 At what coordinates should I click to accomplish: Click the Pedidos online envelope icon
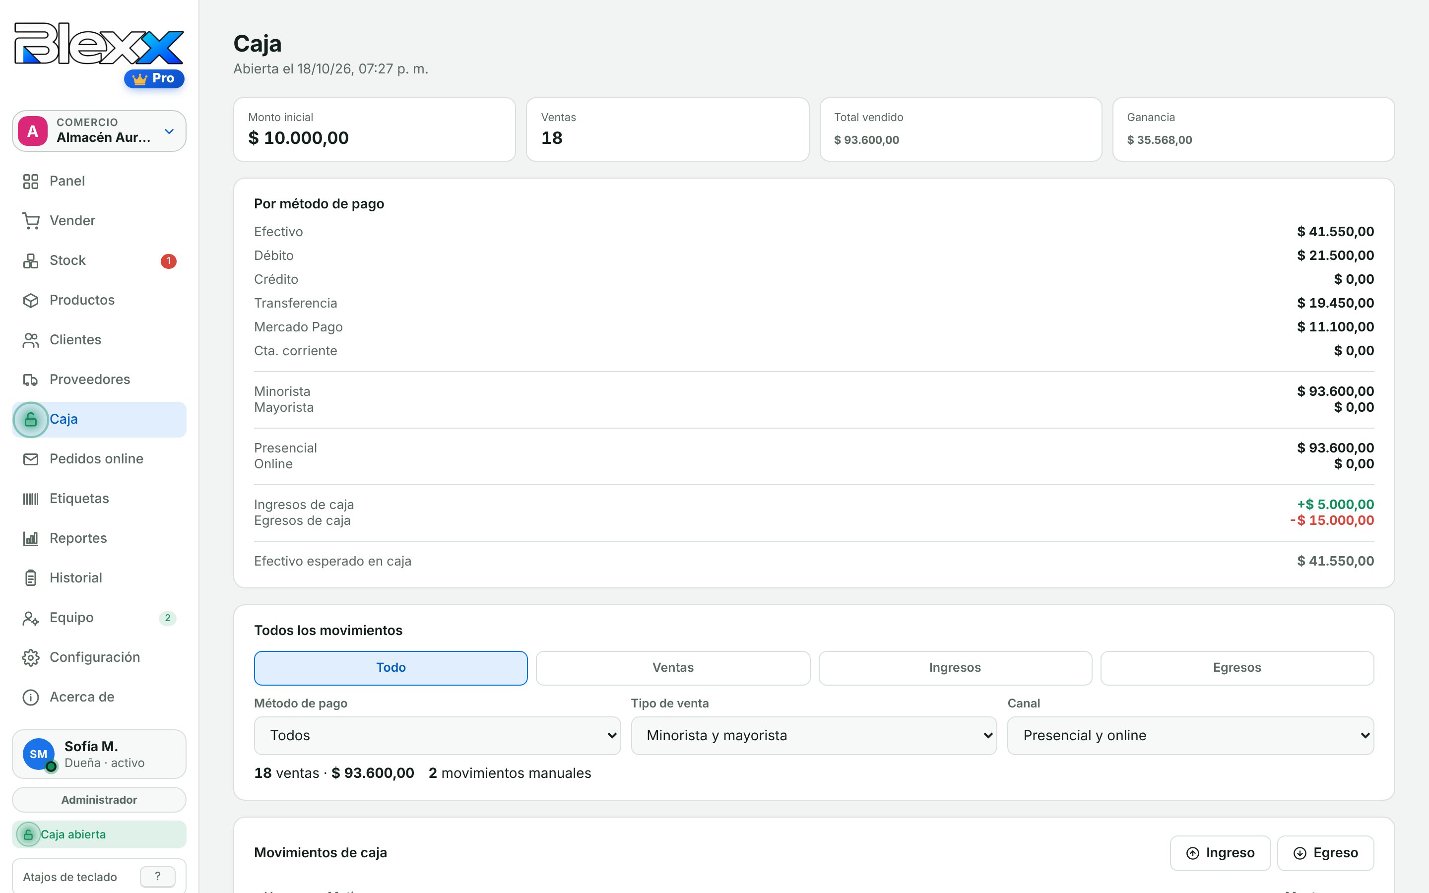click(x=31, y=459)
